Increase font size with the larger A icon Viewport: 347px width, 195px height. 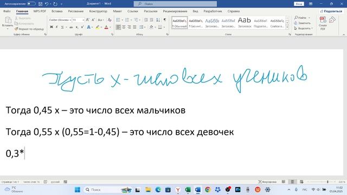click(88, 20)
